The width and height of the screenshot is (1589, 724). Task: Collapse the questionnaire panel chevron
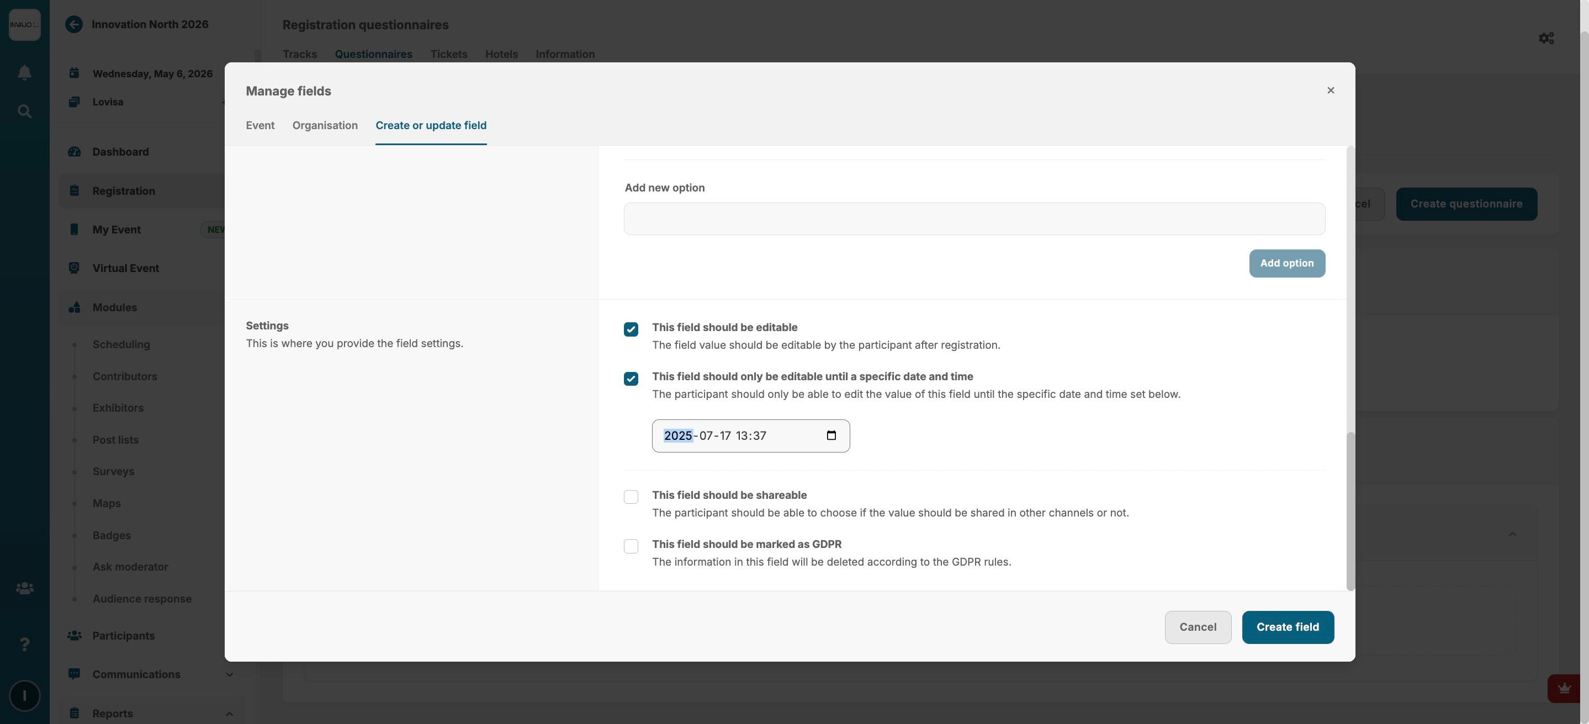click(x=1512, y=535)
